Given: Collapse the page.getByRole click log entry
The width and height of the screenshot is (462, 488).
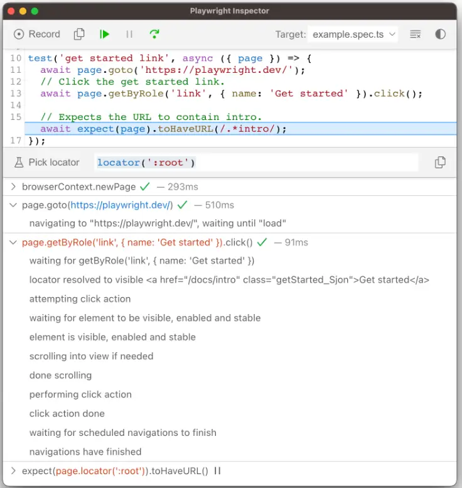Looking at the screenshot, I should click(x=14, y=242).
